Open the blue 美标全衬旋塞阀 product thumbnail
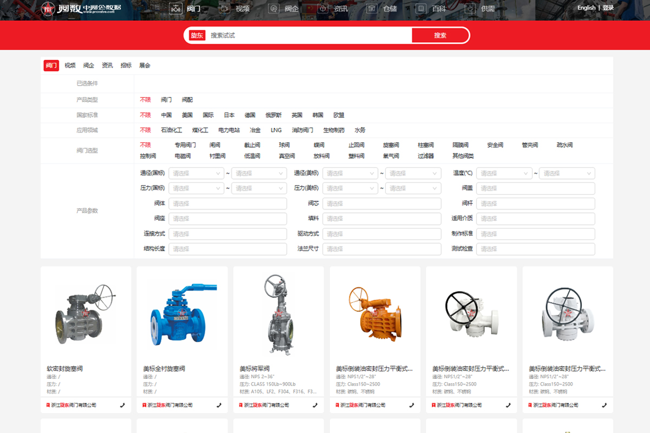Image resolution: width=650 pixels, height=433 pixels. (183, 313)
